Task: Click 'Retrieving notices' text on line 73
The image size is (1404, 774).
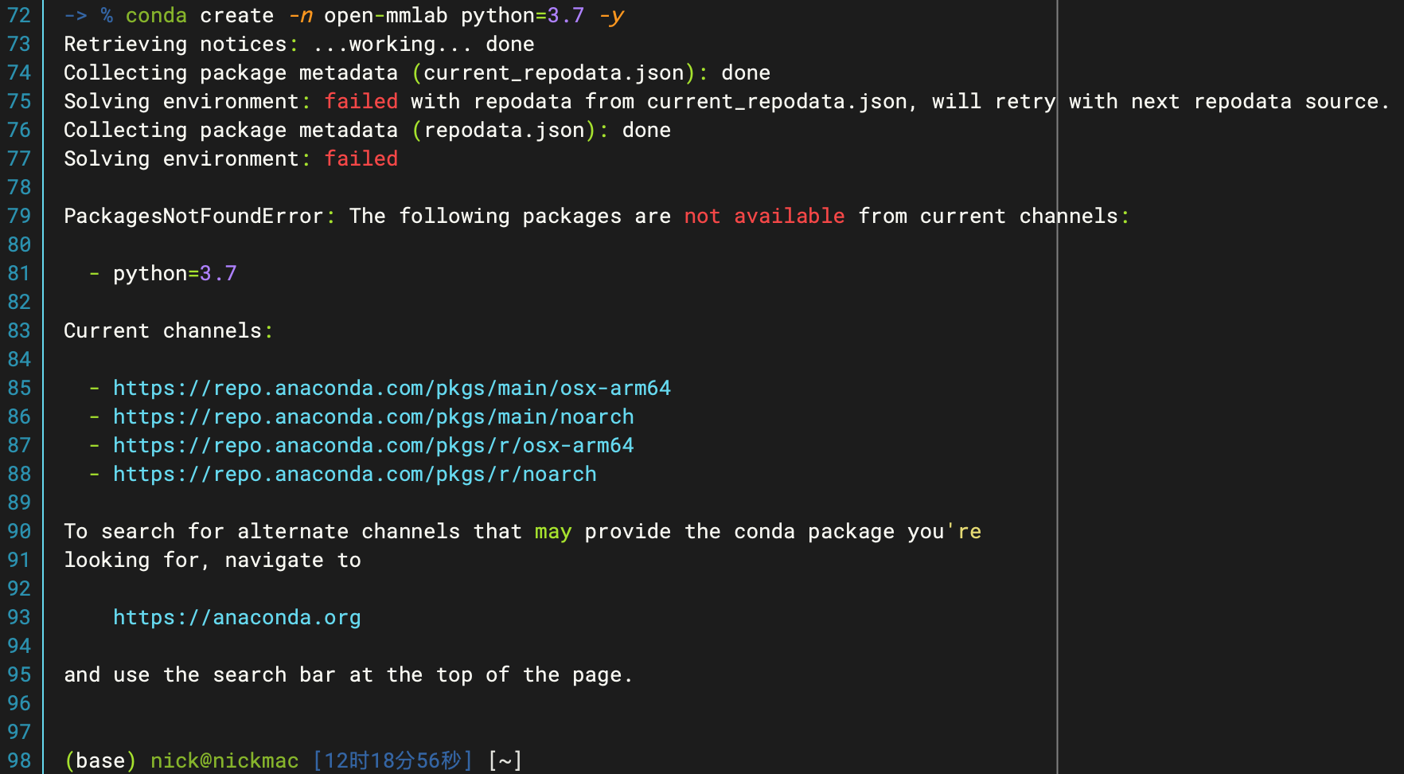Action: (x=175, y=44)
